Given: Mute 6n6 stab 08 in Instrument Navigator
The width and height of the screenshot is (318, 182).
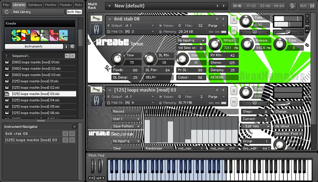Looking at the screenshot, I should [x=72, y=134].
